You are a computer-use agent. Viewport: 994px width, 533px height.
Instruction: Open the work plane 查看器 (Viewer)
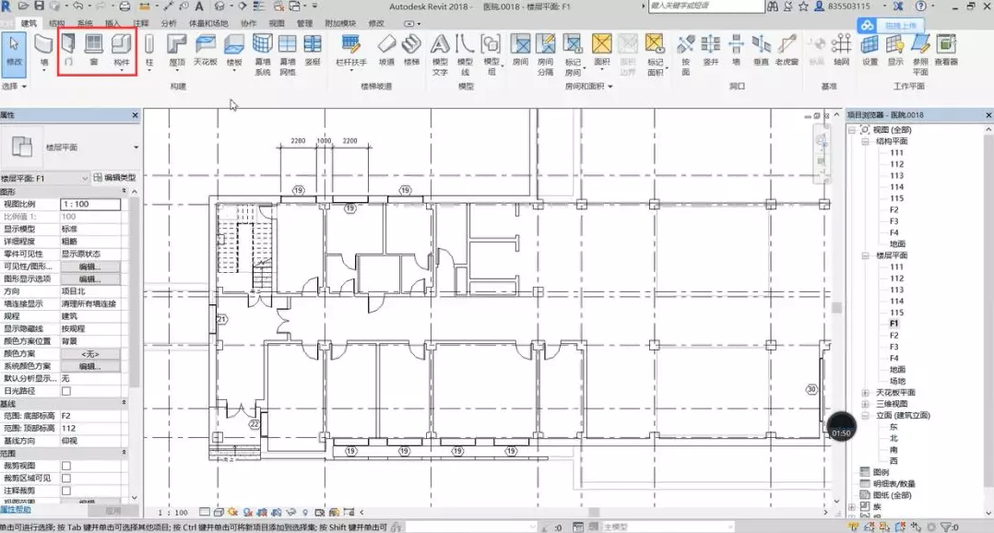point(946,51)
